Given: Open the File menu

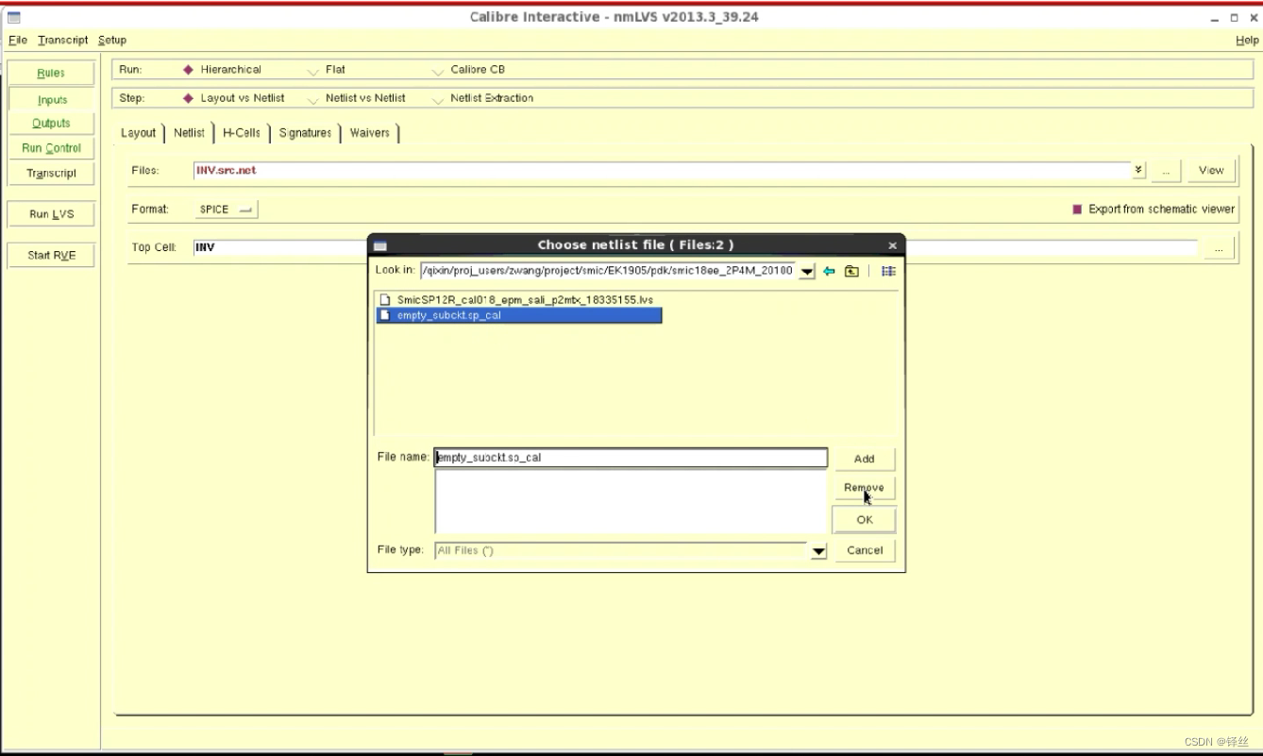Looking at the screenshot, I should pyautogui.click(x=18, y=40).
